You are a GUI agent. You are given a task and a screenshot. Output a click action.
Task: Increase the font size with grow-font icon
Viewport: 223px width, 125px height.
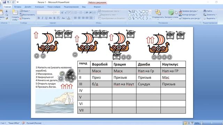point(62,12)
